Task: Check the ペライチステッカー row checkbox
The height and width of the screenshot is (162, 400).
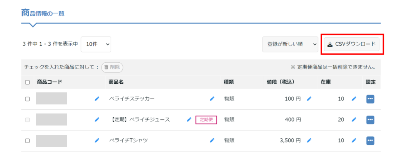Action: [27, 99]
